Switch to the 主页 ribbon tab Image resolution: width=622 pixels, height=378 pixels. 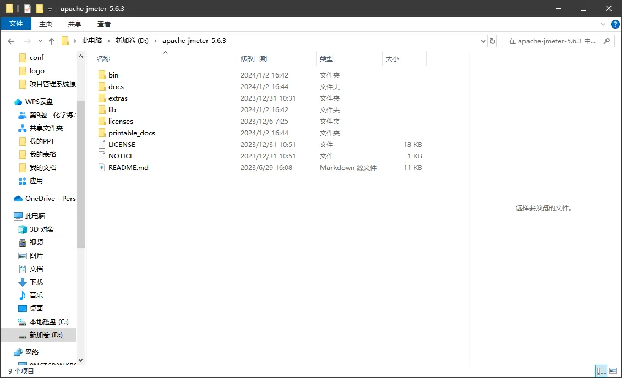click(46, 24)
